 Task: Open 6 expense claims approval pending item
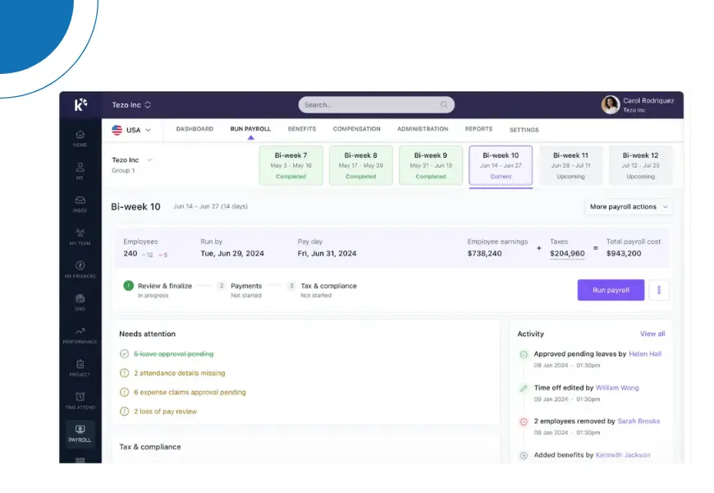[x=190, y=392]
